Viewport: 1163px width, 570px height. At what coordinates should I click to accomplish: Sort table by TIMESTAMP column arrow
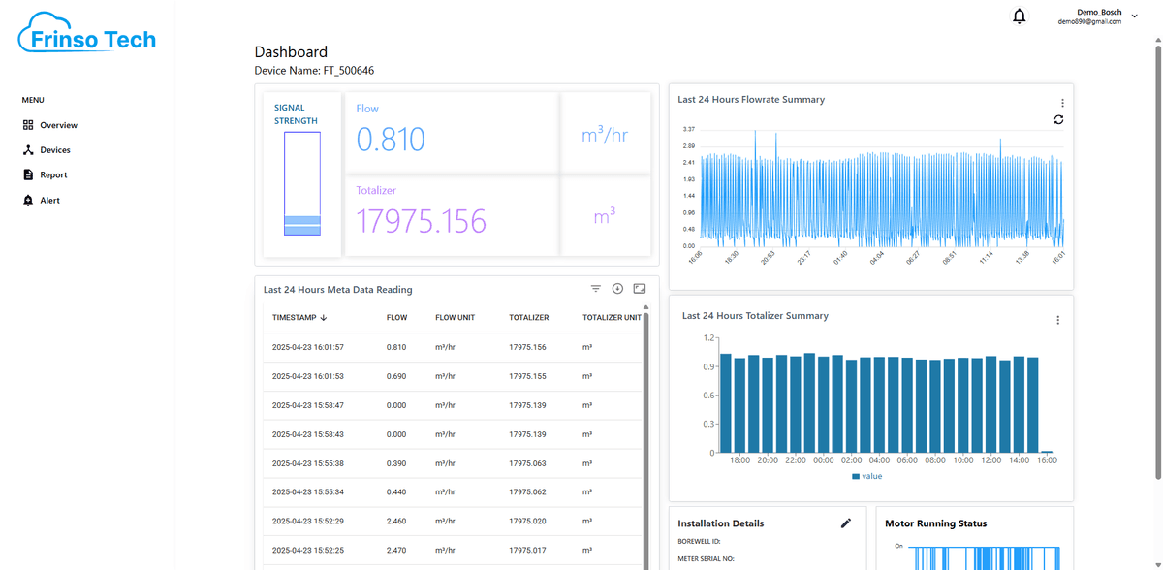tap(324, 317)
